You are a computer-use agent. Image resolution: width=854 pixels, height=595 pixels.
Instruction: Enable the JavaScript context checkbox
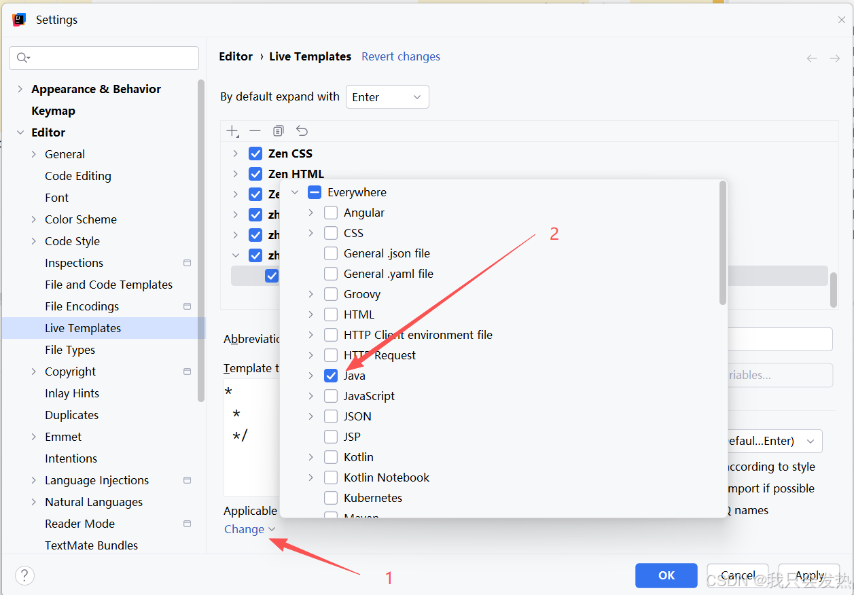(x=331, y=396)
